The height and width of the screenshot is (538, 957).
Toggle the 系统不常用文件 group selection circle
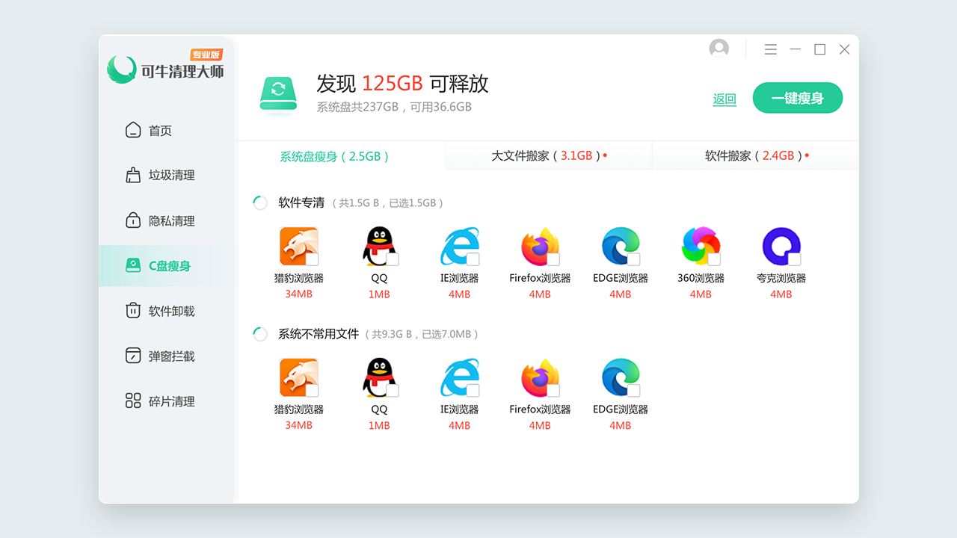point(260,334)
